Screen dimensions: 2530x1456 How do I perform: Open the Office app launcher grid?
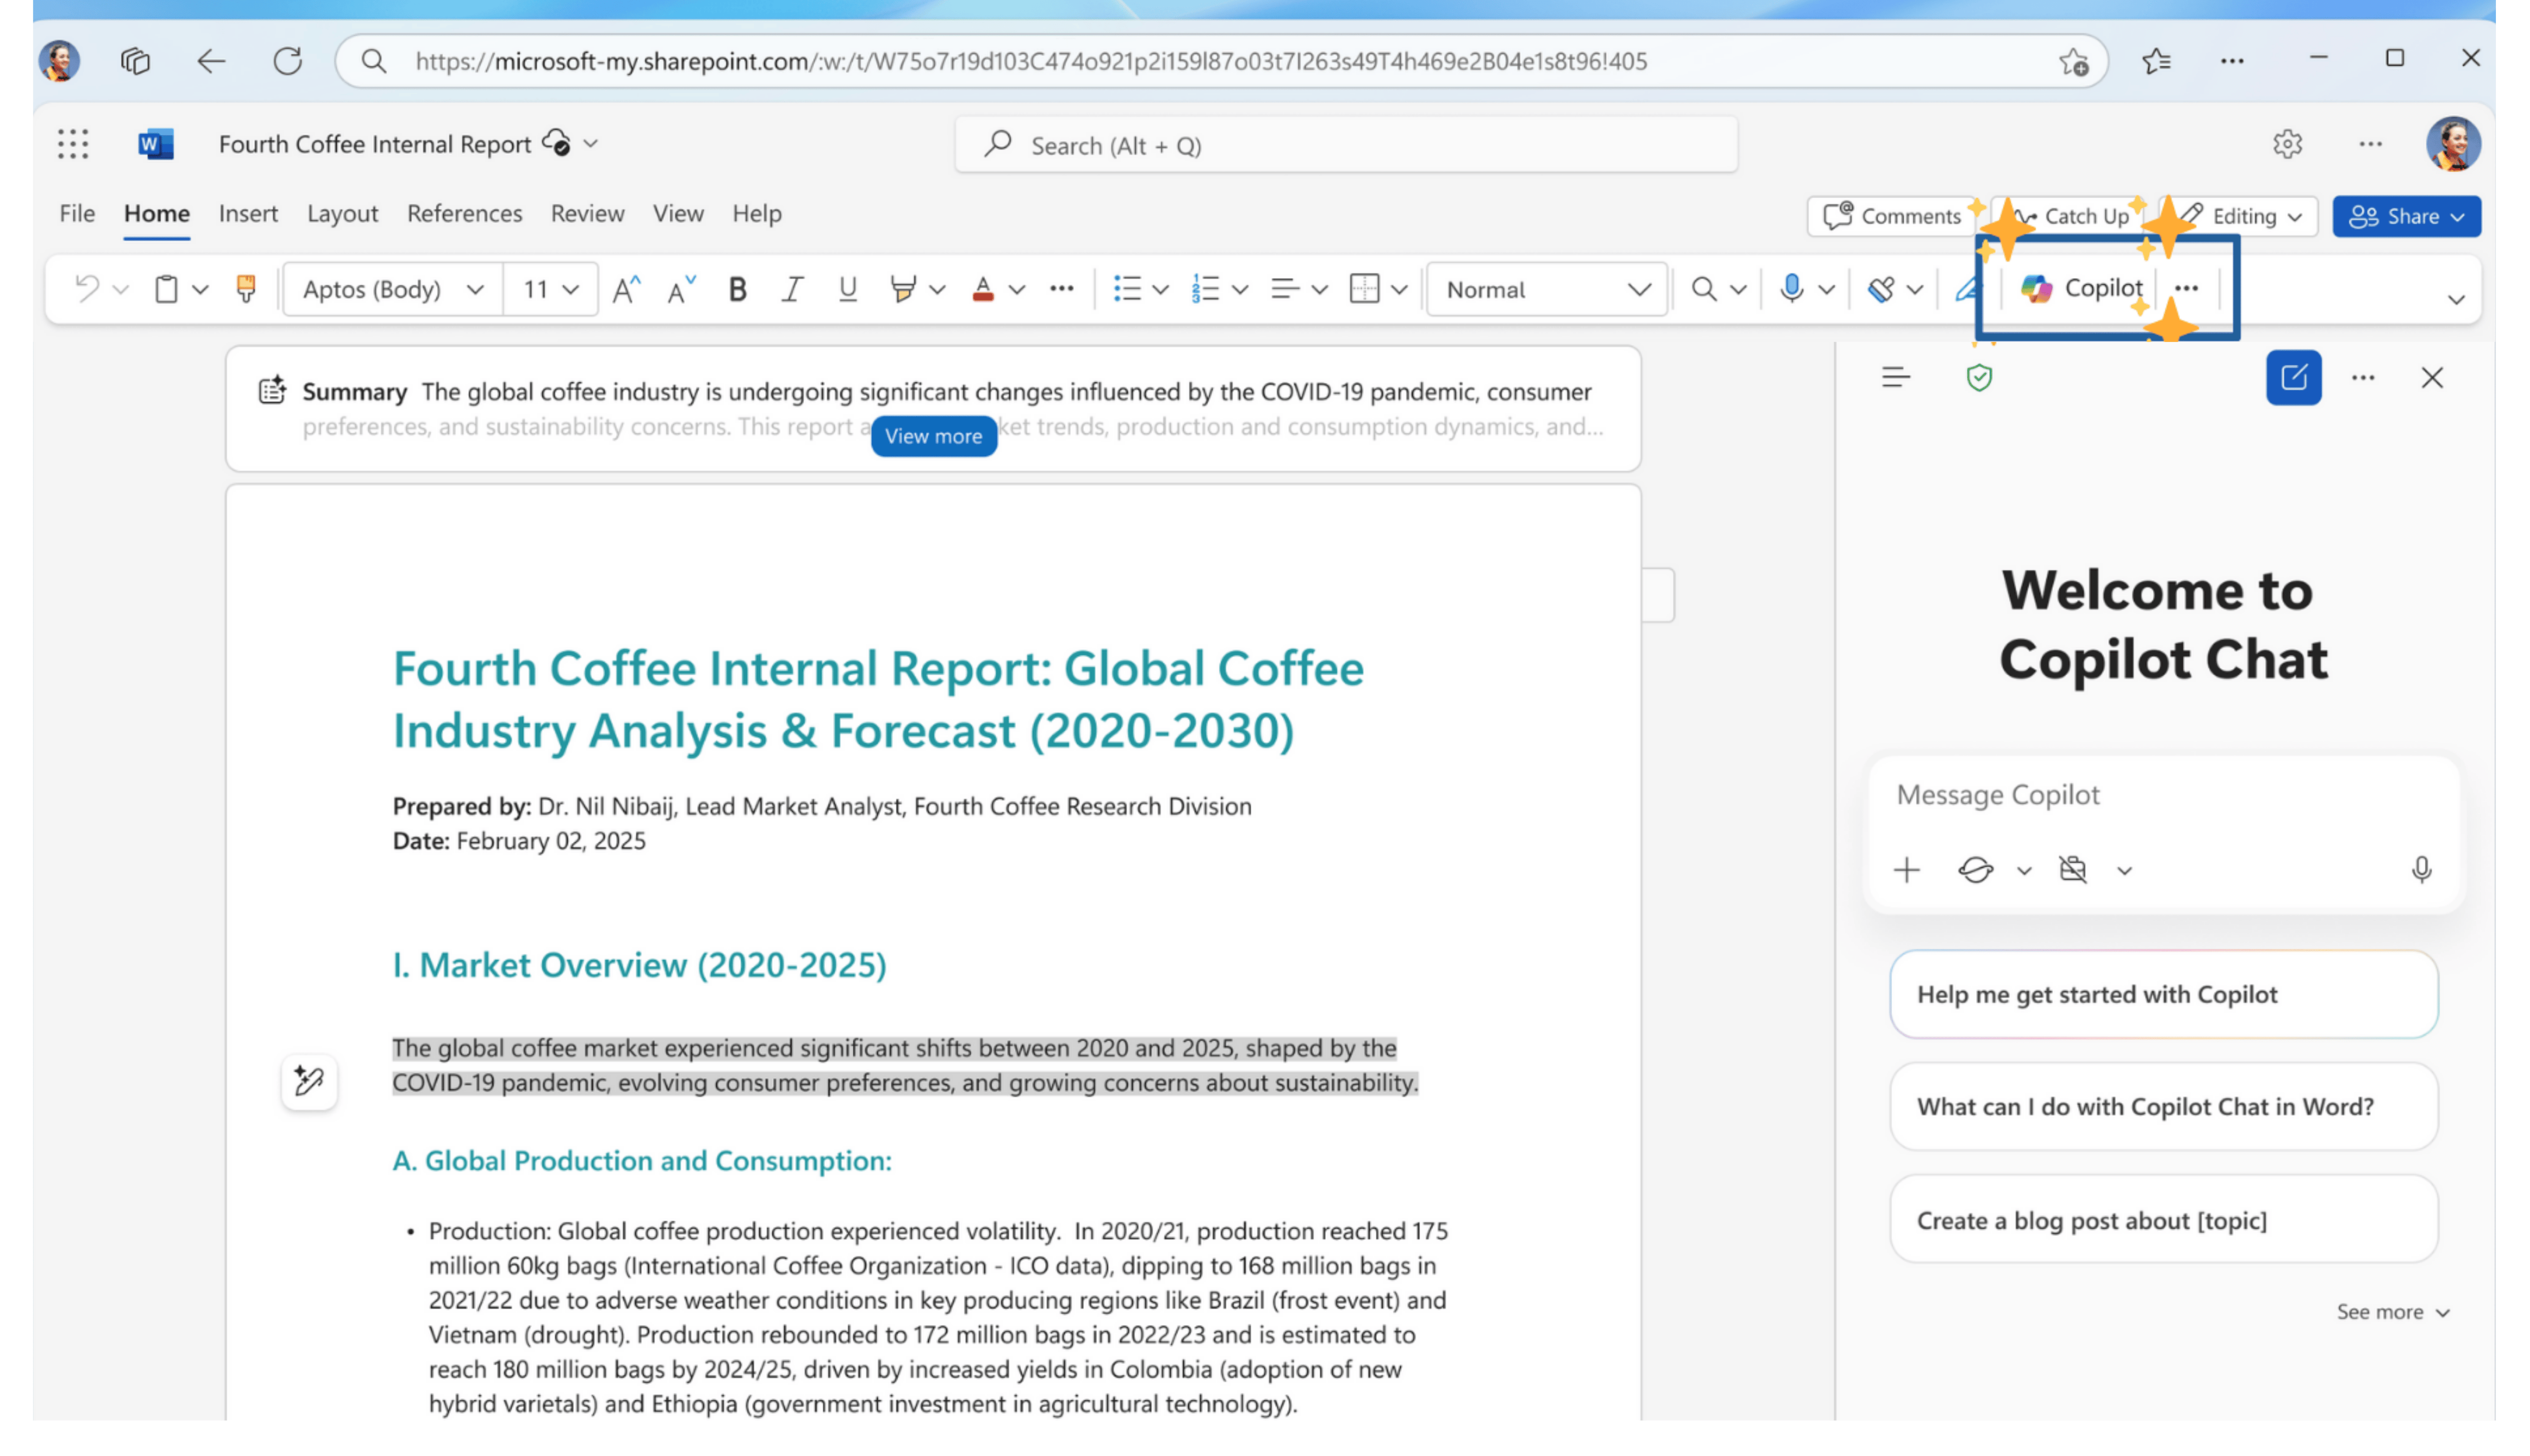[73, 144]
